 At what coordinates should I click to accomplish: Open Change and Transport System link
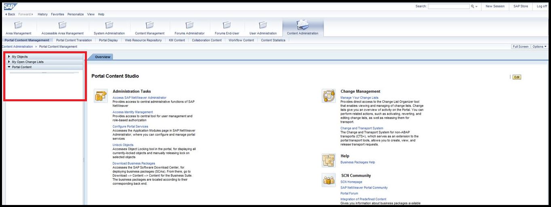pyautogui.click(x=362, y=128)
